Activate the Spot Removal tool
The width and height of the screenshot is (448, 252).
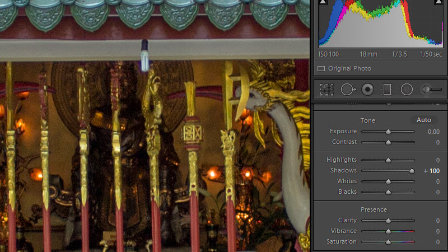click(x=348, y=89)
